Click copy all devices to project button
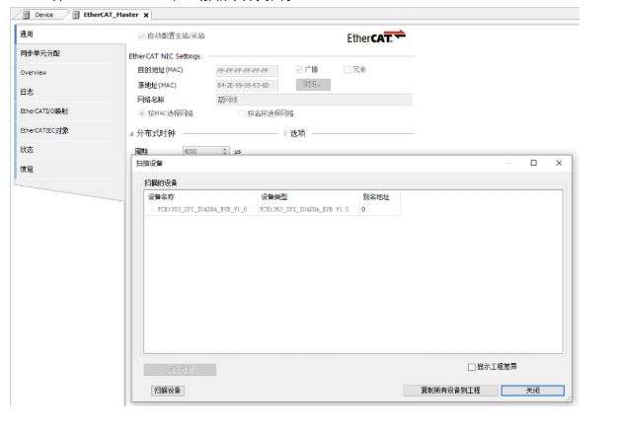 (x=450, y=391)
